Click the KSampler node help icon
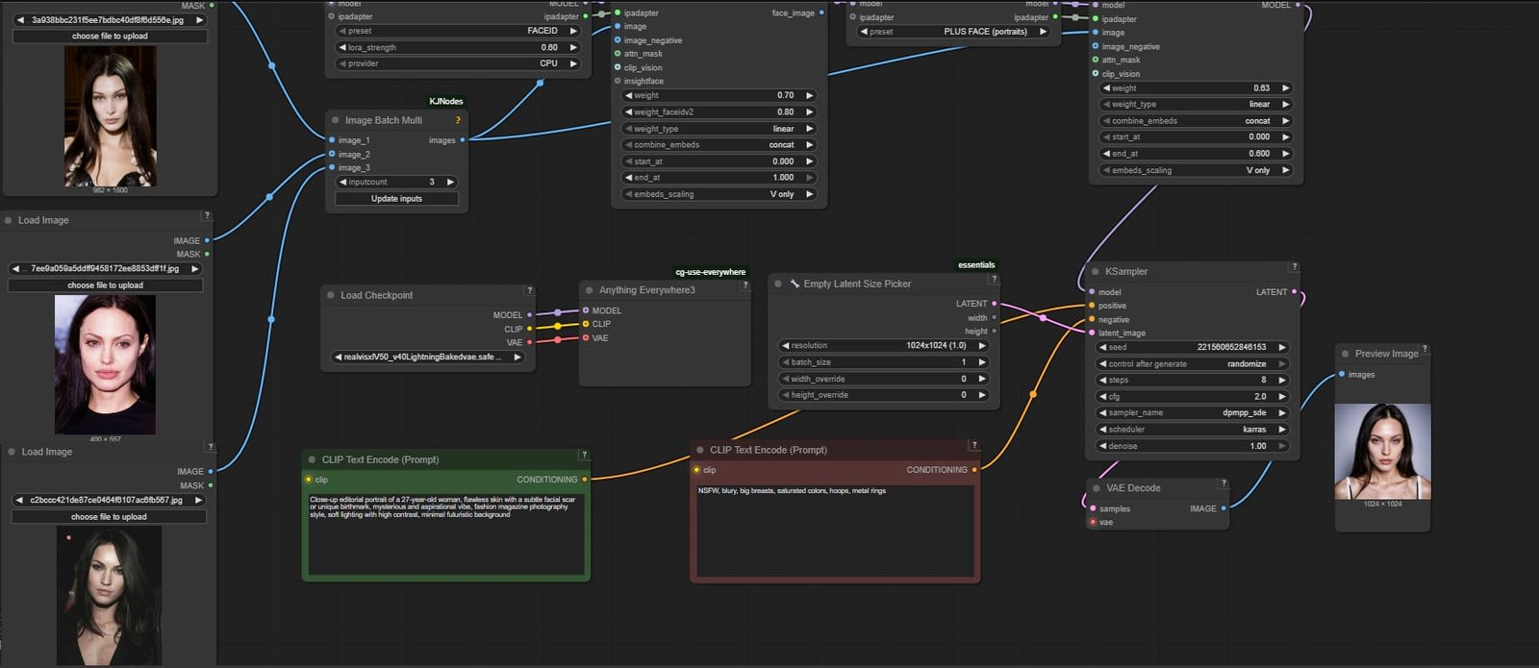1539x668 pixels. tap(1295, 267)
